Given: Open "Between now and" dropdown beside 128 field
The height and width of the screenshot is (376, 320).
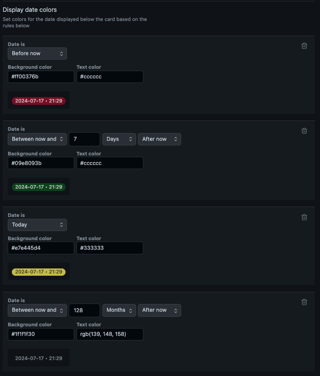Looking at the screenshot, I should (x=37, y=310).
